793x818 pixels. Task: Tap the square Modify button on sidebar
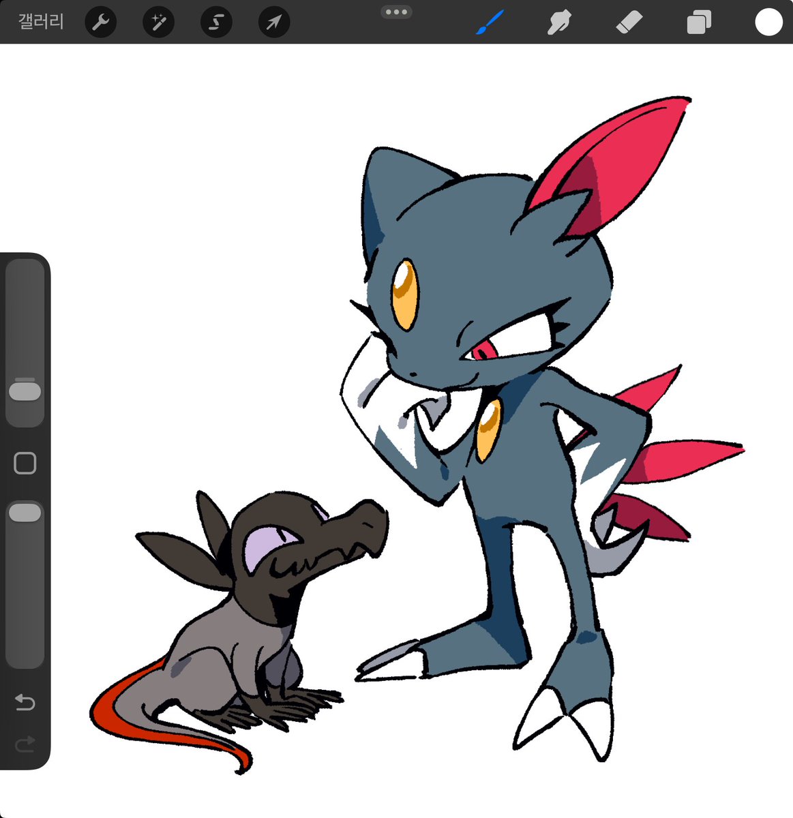[25, 464]
